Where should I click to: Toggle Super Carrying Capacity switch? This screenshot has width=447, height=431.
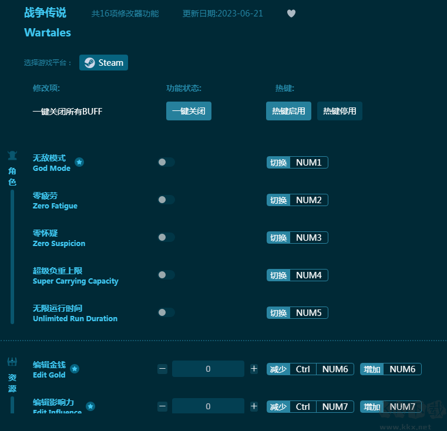pyautogui.click(x=166, y=275)
